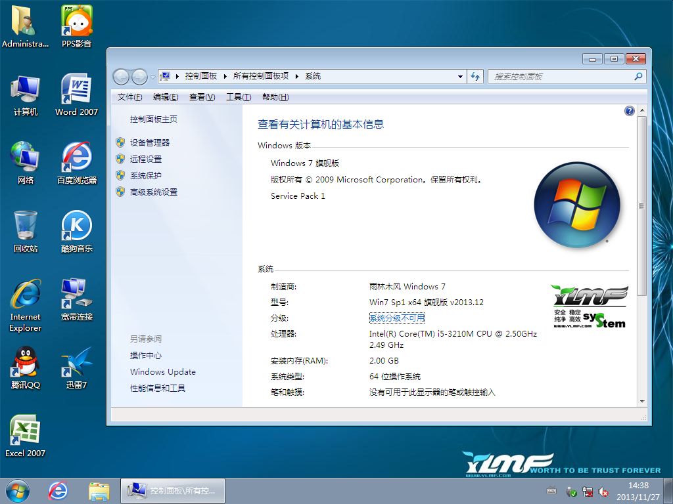
Task: Click the Service Pack 1 text
Action: 298,196
